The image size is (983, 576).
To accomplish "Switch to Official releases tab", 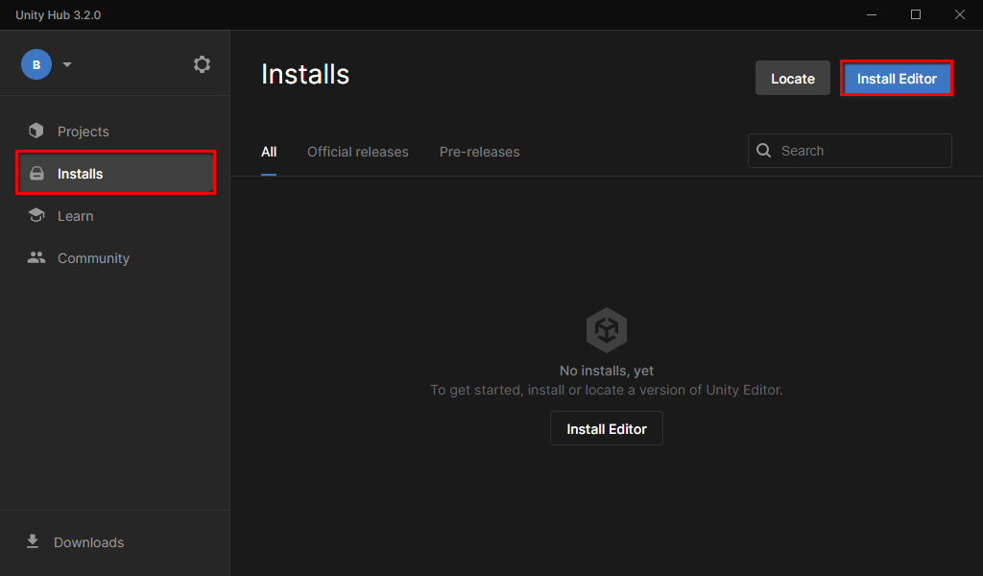I will point(357,152).
